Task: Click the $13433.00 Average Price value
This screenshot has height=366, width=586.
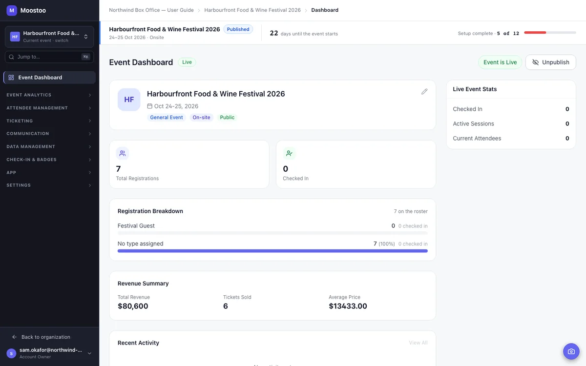Action: pyautogui.click(x=348, y=306)
